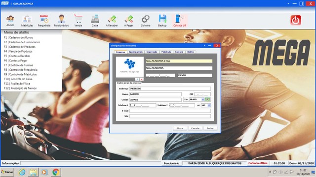
Task: Open the Alunos module icon
Action: (10, 21)
